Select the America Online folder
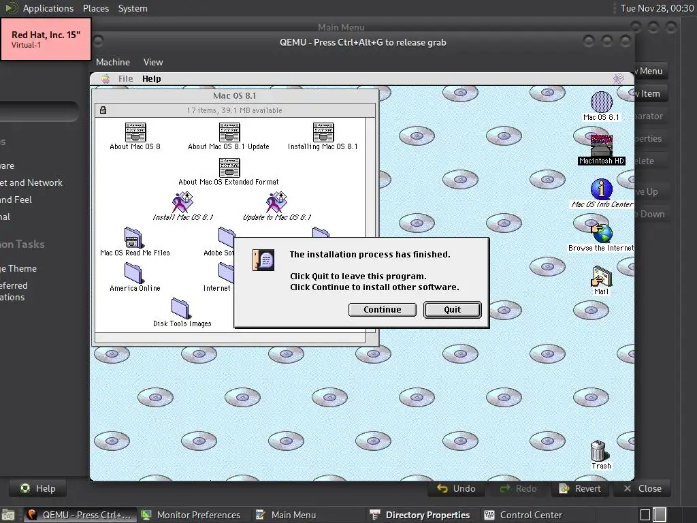Screen dimensions: 697x523 [133, 273]
